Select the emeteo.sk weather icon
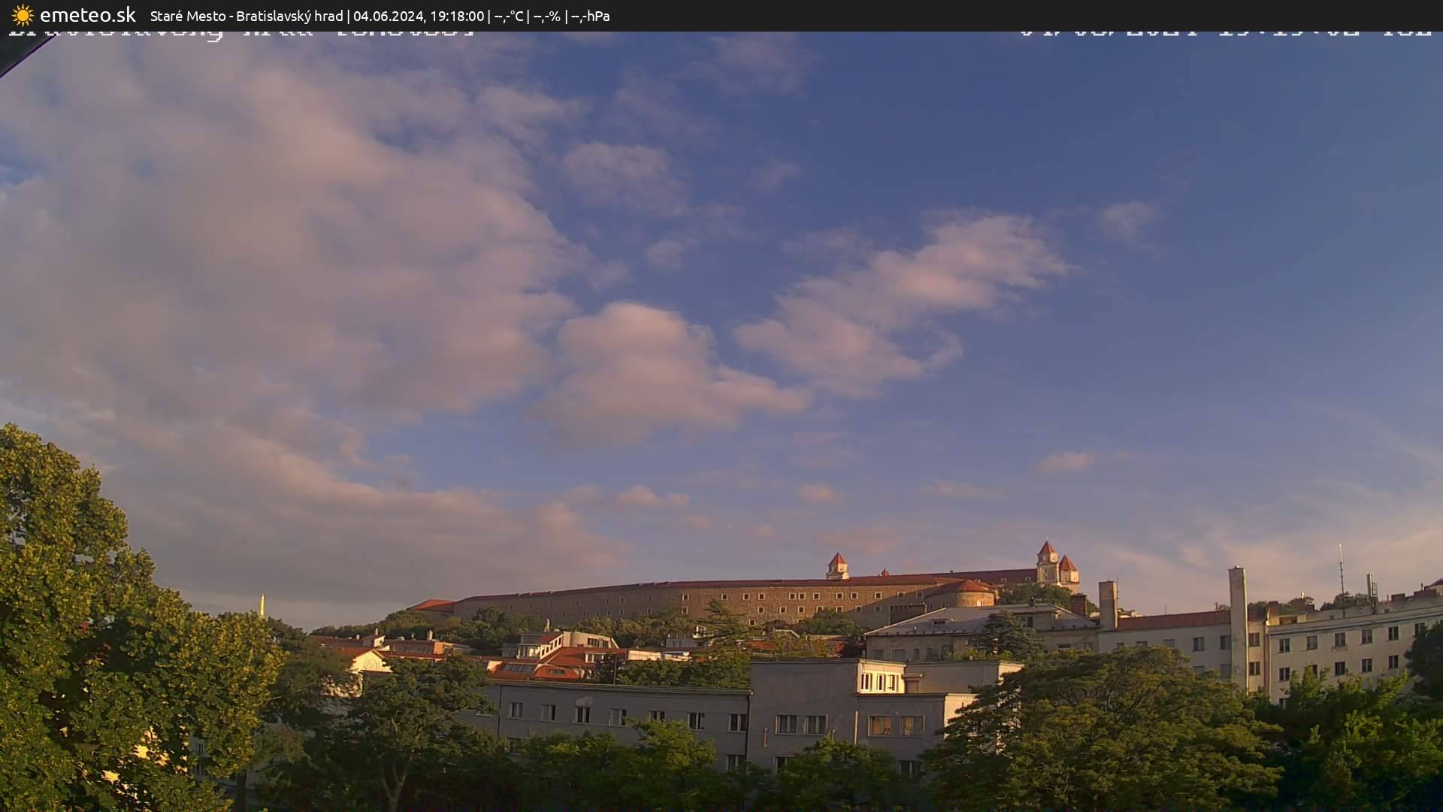Screen dimensions: 1443x812 click(22, 14)
